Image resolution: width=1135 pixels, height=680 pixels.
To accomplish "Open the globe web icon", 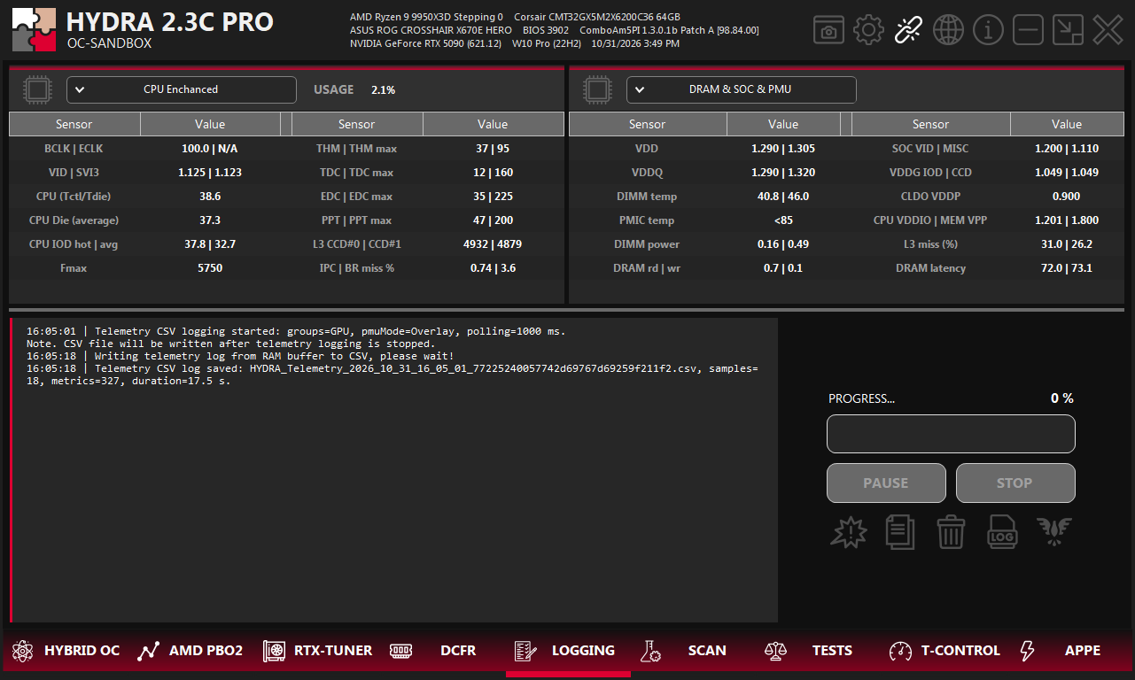I will [x=949, y=30].
